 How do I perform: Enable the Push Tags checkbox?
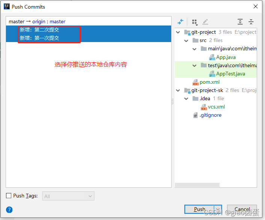[x=9, y=196]
